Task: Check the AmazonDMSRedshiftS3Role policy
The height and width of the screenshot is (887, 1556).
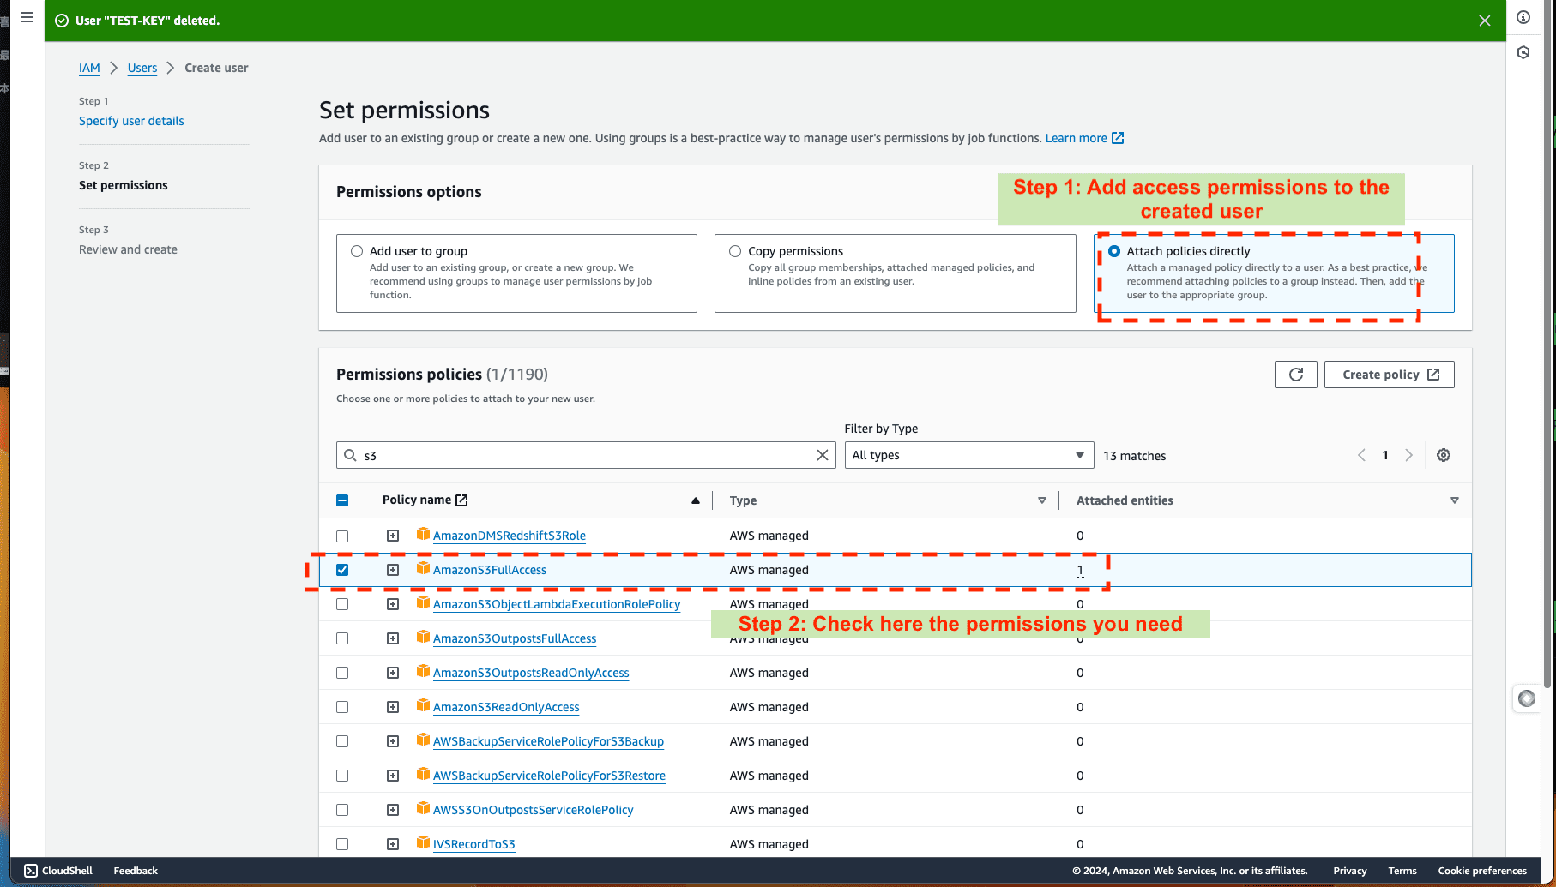Action: point(342,536)
